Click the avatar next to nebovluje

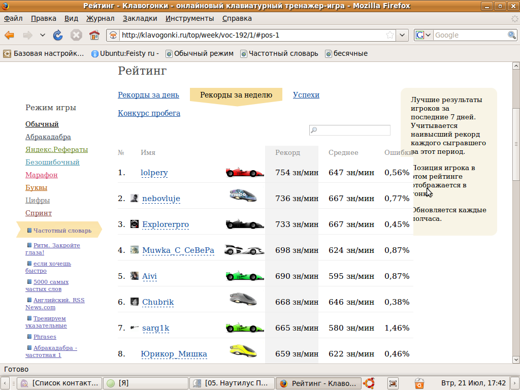coord(135,198)
